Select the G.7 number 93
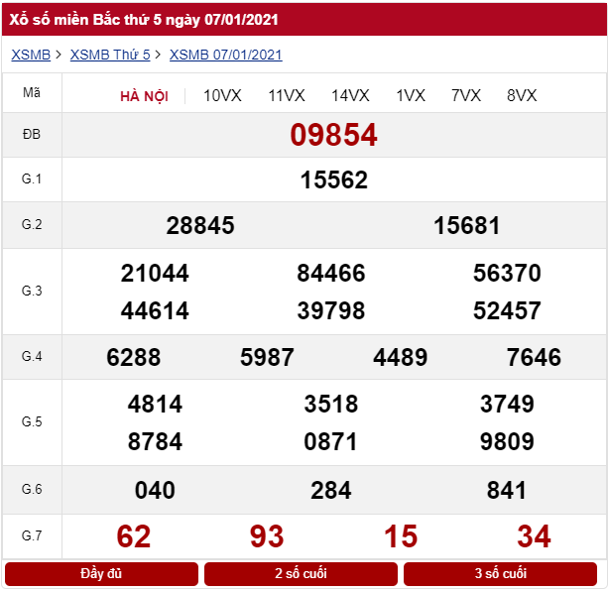This screenshot has height=591, width=608. coord(267,536)
